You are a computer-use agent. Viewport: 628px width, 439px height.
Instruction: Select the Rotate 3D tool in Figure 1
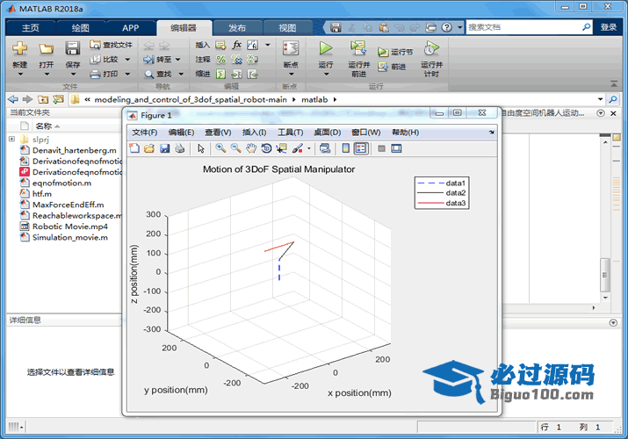point(266,148)
